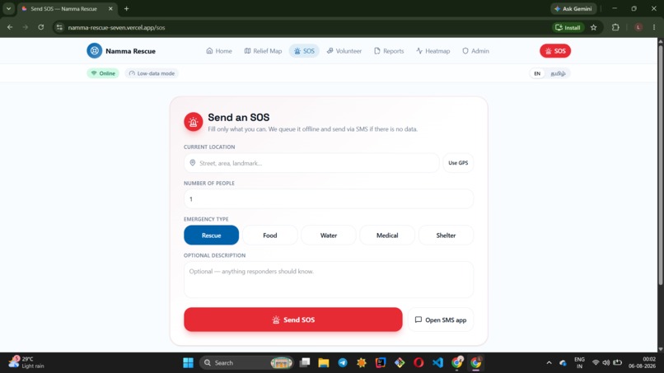The image size is (664, 373).
Task: Switch language to EN
Action: [x=537, y=73]
